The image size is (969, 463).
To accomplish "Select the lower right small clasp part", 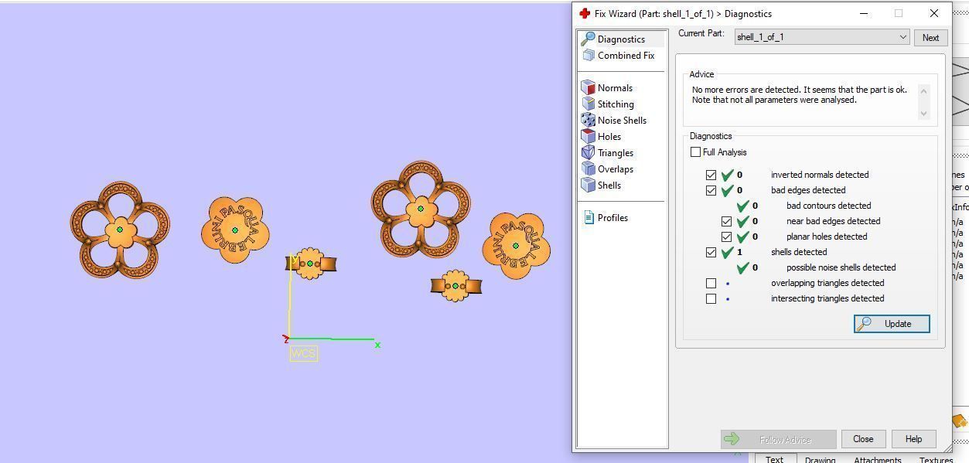I will click(455, 286).
